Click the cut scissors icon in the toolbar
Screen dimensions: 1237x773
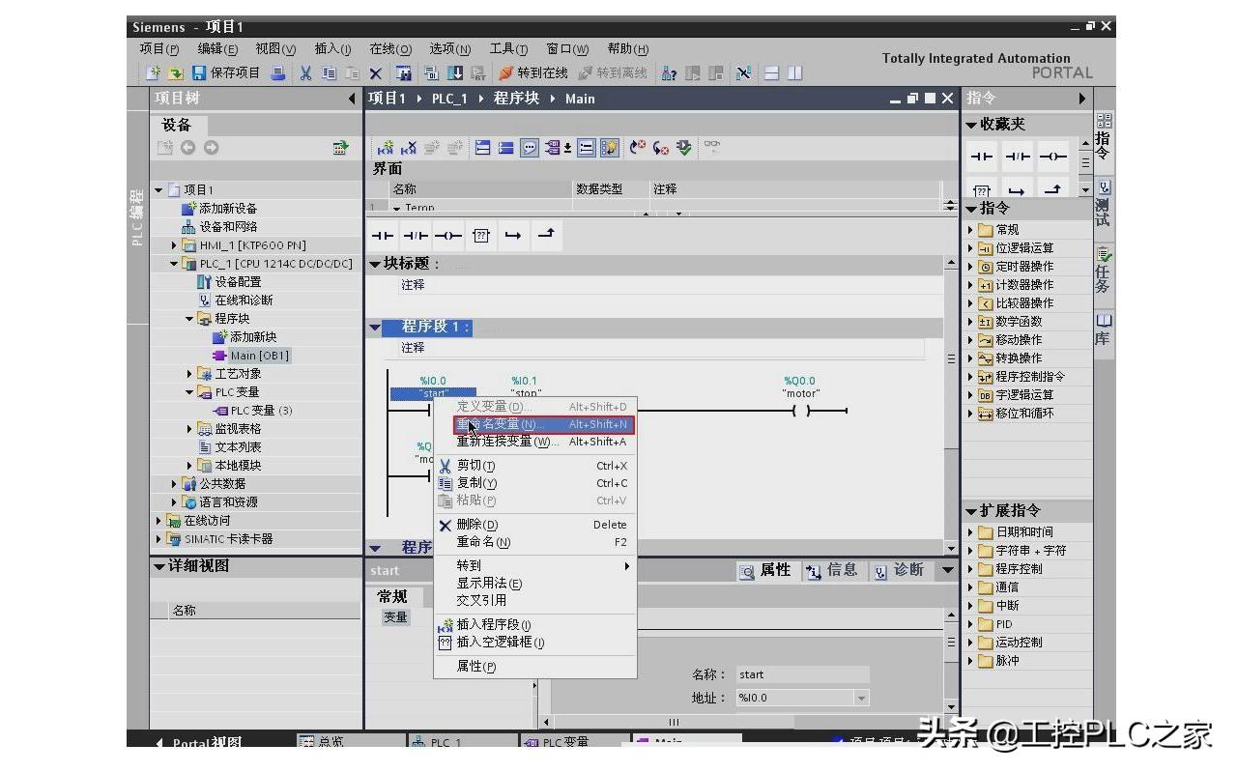pyautogui.click(x=305, y=72)
